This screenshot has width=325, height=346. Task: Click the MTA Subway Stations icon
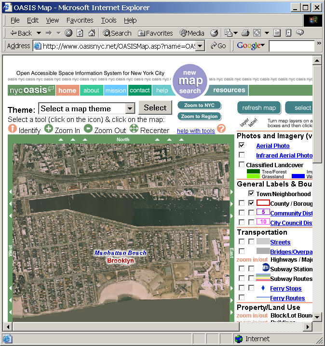266,267
